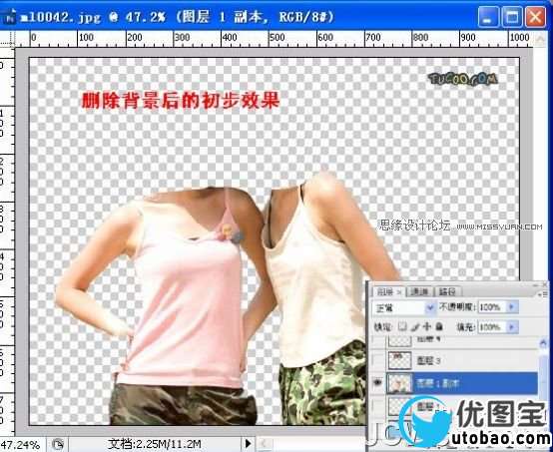Click the red caption 删除背景后的初步效果
The width and height of the screenshot is (553, 452).
[181, 101]
